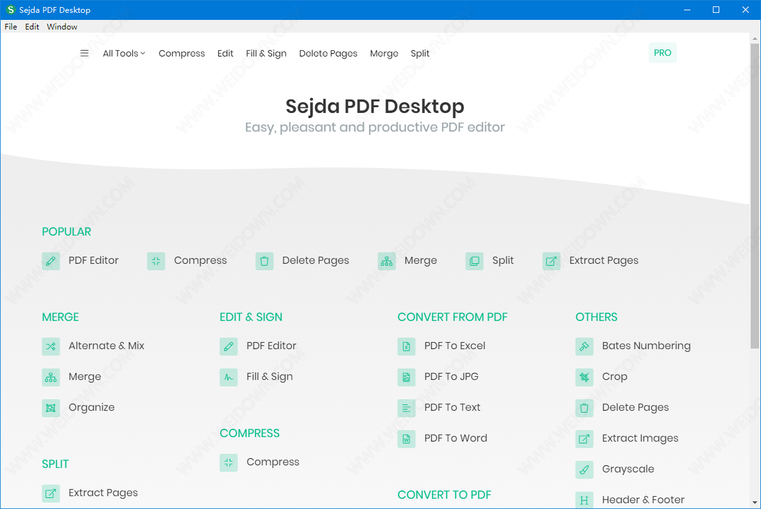The width and height of the screenshot is (761, 509).
Task: Open the Edit menu in menu bar
Action: [x=32, y=27]
